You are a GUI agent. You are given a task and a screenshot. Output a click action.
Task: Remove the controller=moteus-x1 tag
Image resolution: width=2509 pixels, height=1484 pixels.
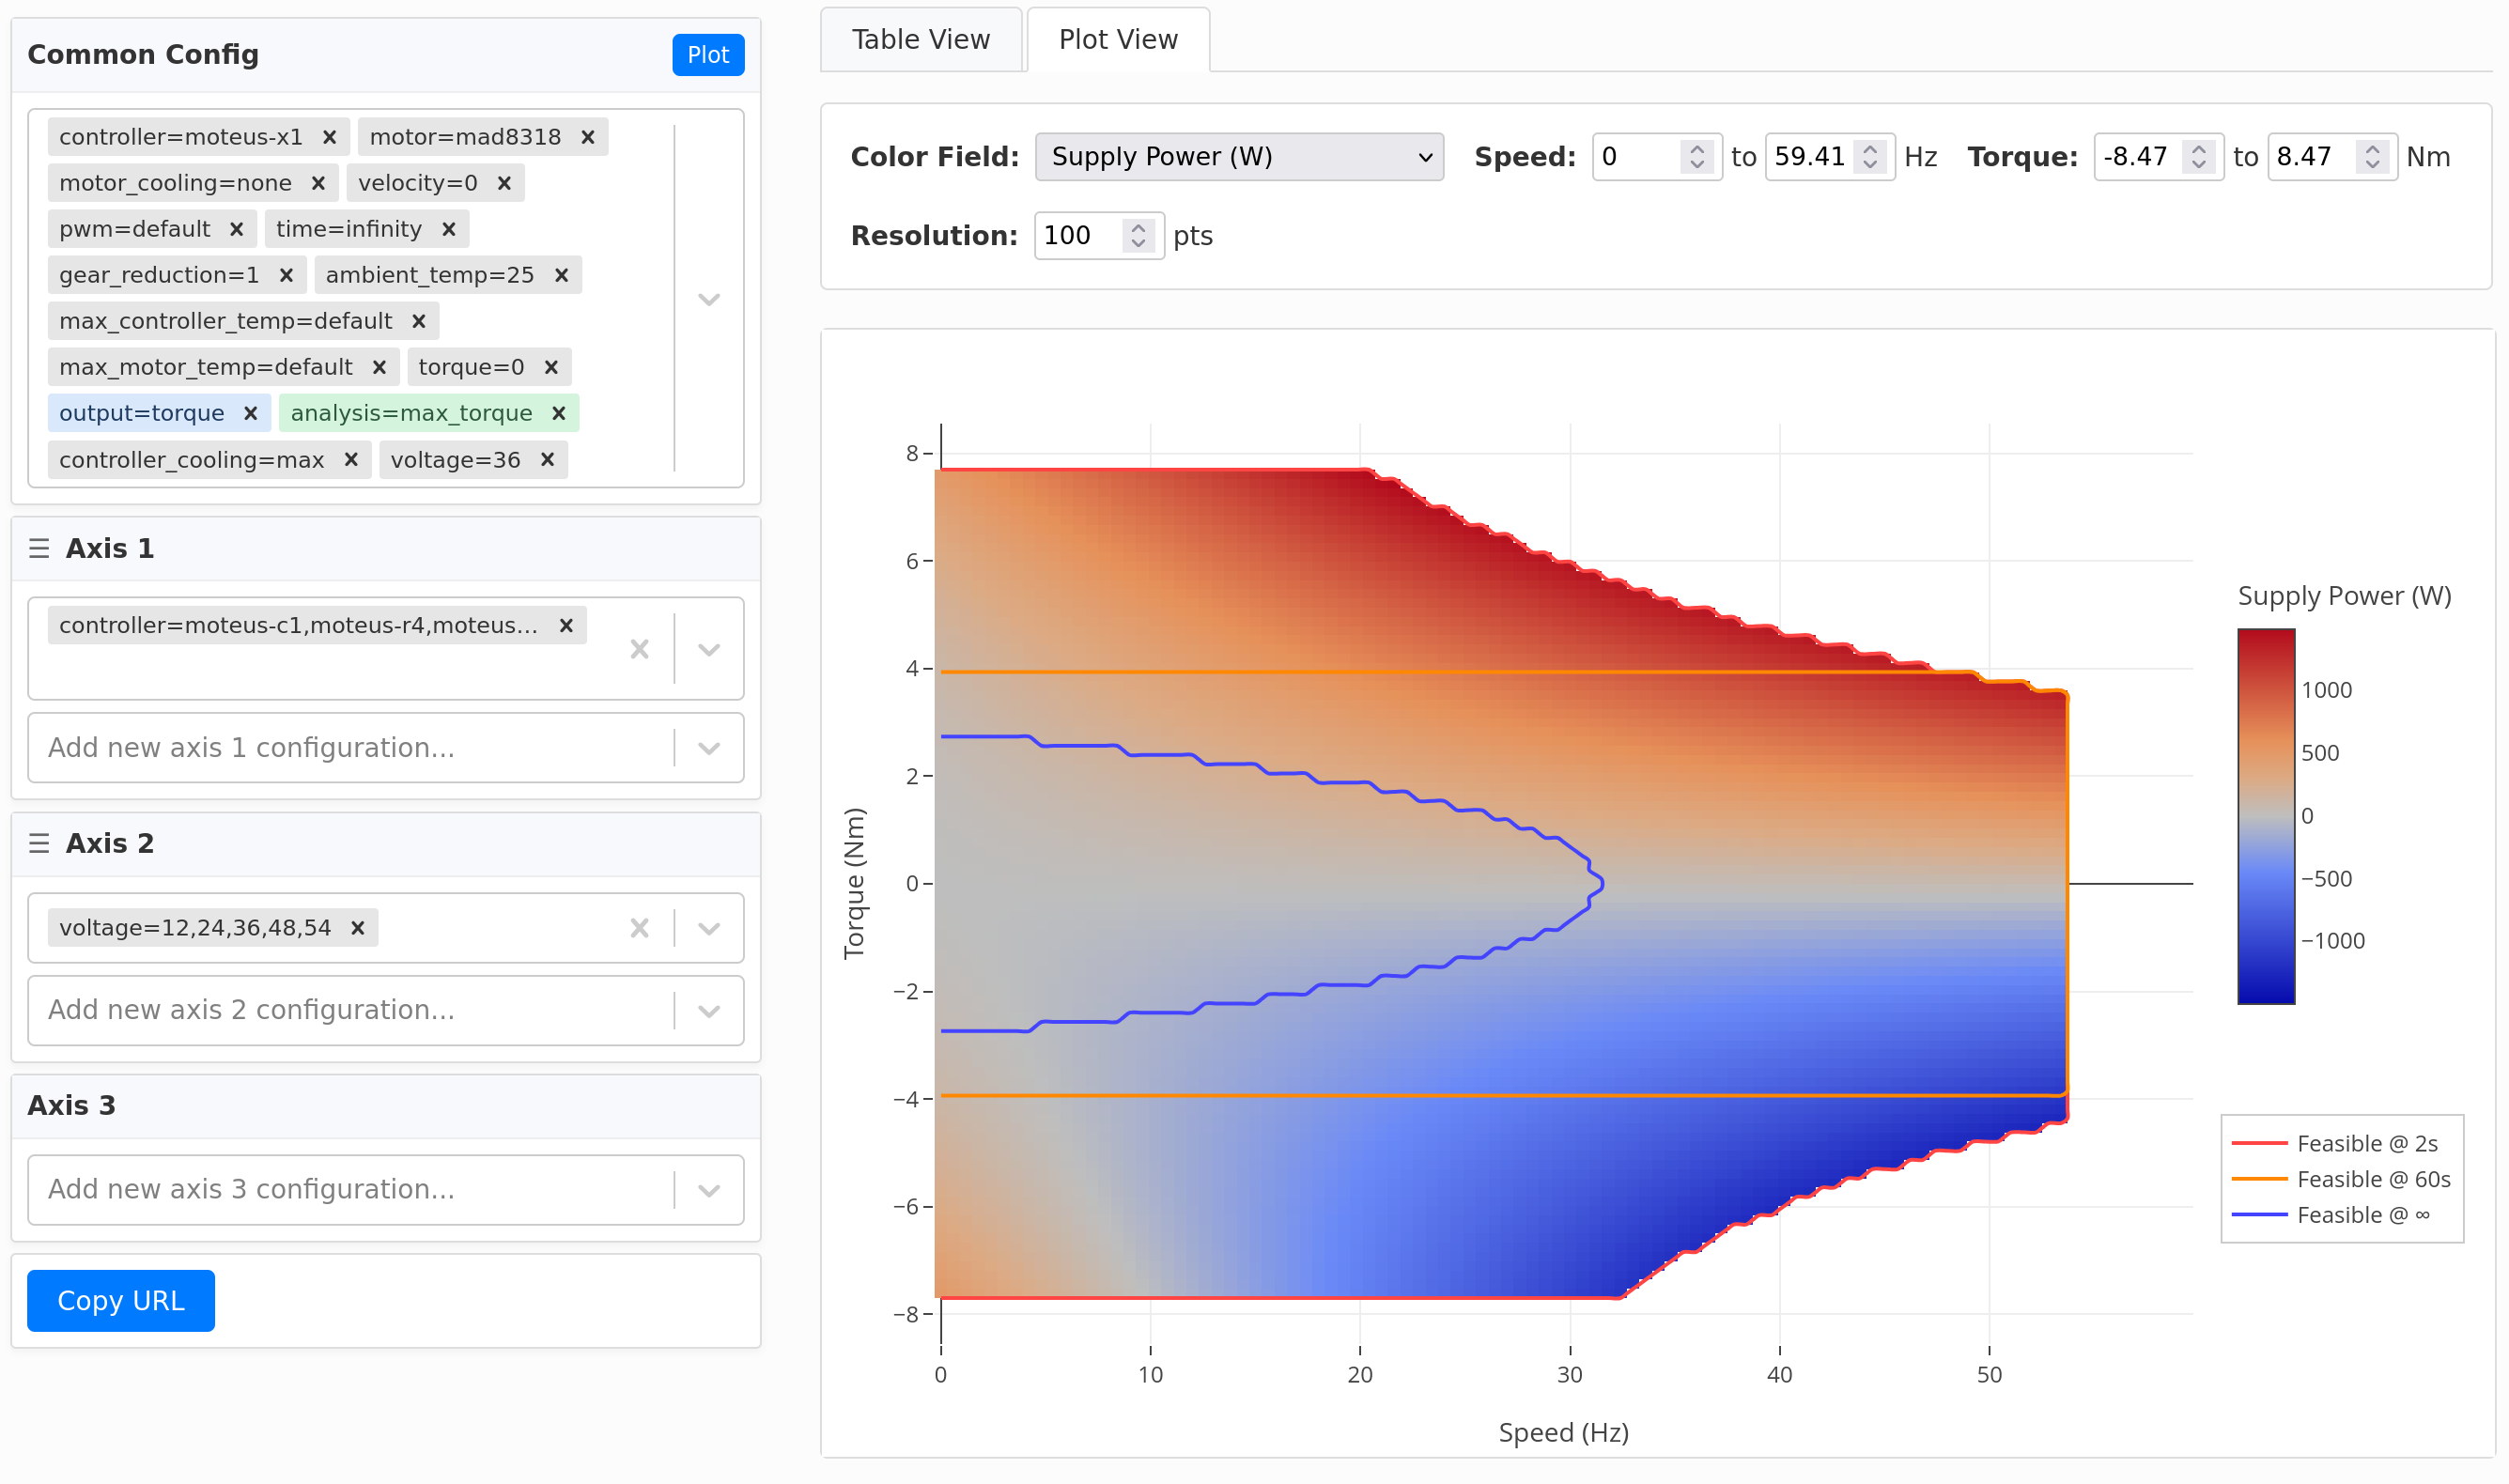pos(329,137)
